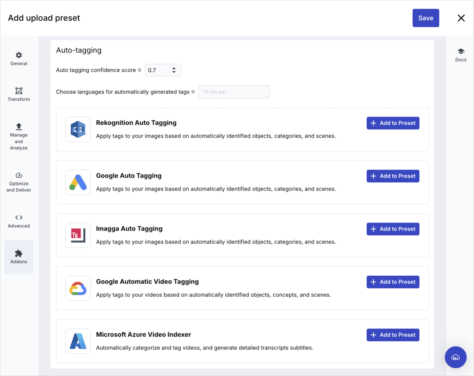Click the Google Automatic Video Tagging title
The image size is (474, 376).
pyautogui.click(x=147, y=281)
